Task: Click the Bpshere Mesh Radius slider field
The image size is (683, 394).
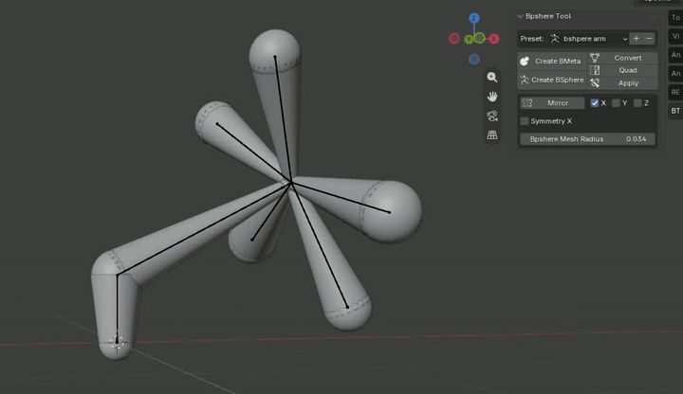Action: [x=587, y=139]
